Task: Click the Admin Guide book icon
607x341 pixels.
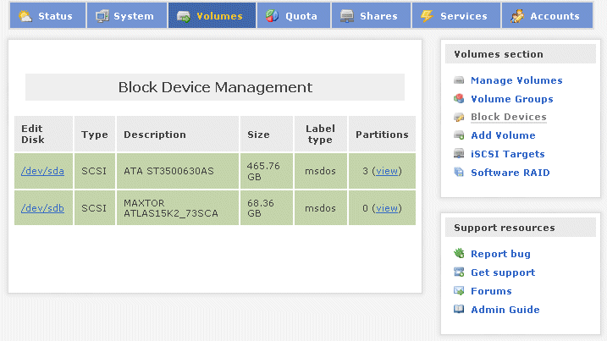Action: (459, 310)
